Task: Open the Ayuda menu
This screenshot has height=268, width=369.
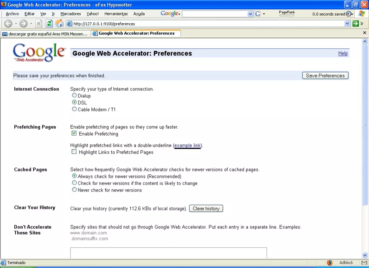Action: pos(139,14)
